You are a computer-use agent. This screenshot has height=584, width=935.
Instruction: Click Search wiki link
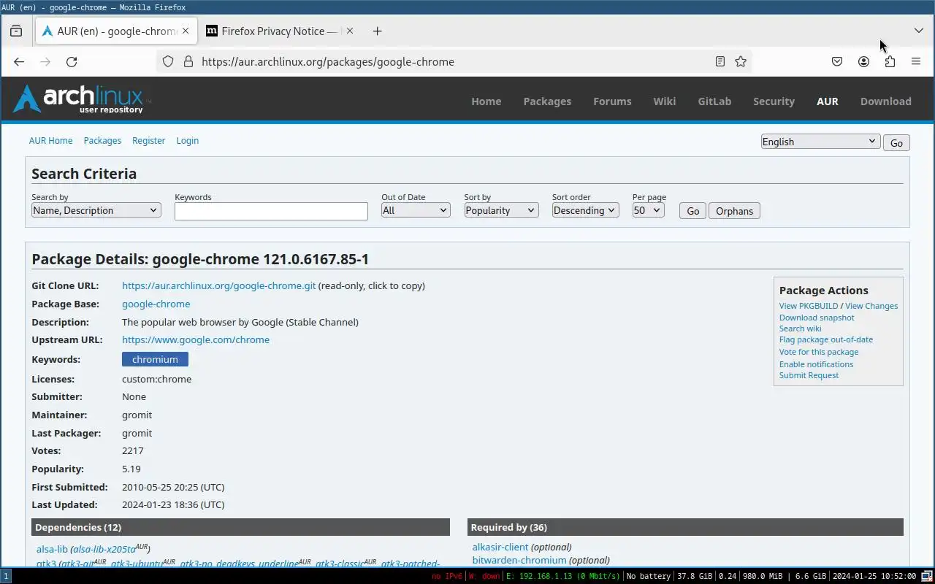point(800,328)
